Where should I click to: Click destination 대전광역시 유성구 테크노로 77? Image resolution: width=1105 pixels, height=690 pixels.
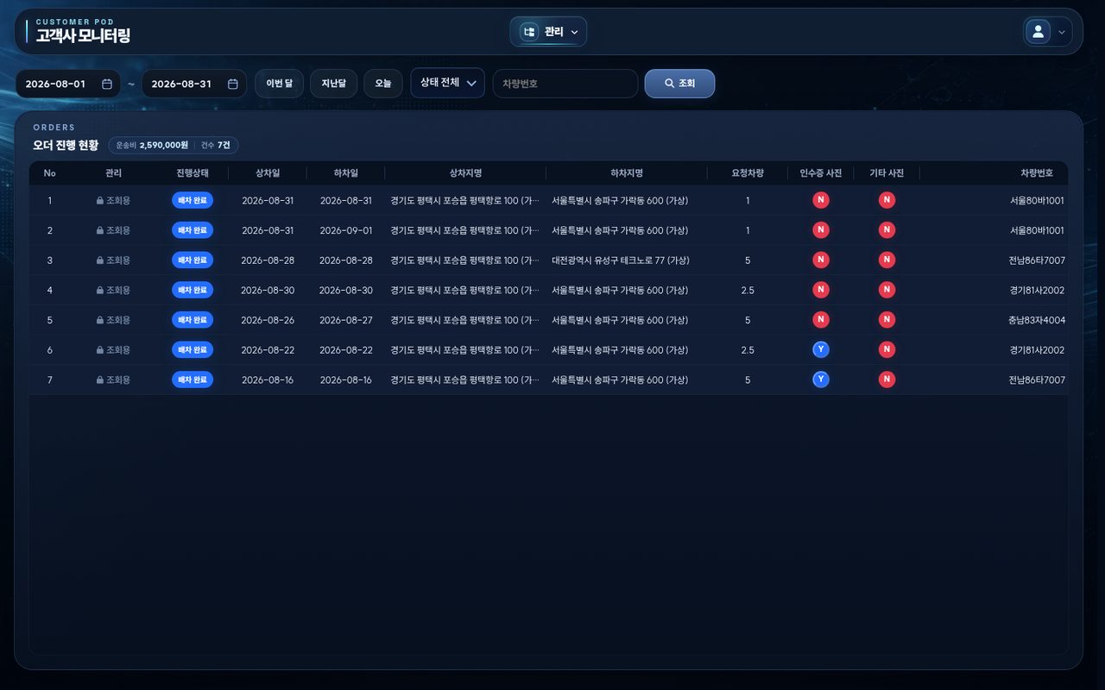[x=621, y=260]
